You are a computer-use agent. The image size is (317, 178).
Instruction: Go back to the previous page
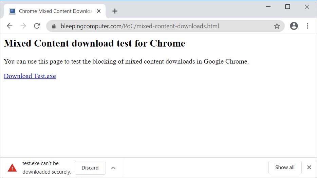pyautogui.click(x=10, y=26)
